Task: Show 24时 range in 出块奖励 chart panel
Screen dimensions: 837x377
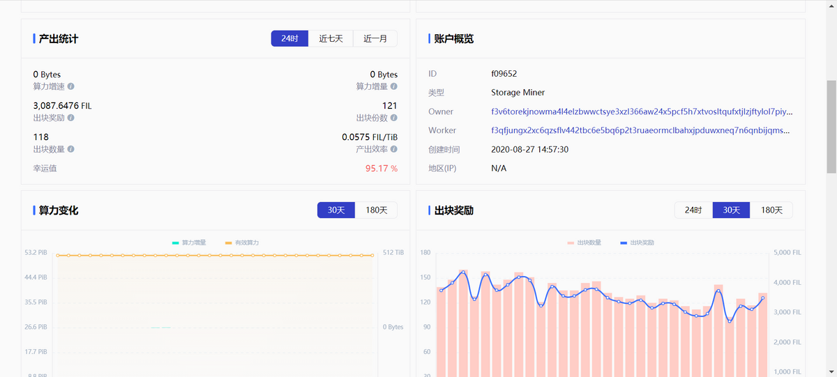Action: coord(693,210)
